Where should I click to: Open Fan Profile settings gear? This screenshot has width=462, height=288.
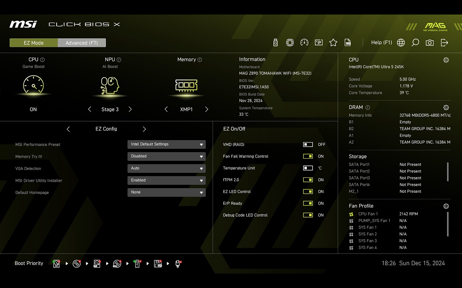pos(446,206)
